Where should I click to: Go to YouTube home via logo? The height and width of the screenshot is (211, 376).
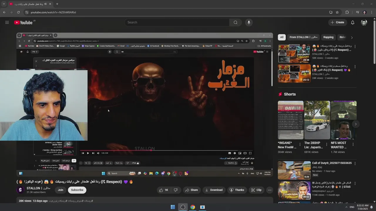[23, 23]
